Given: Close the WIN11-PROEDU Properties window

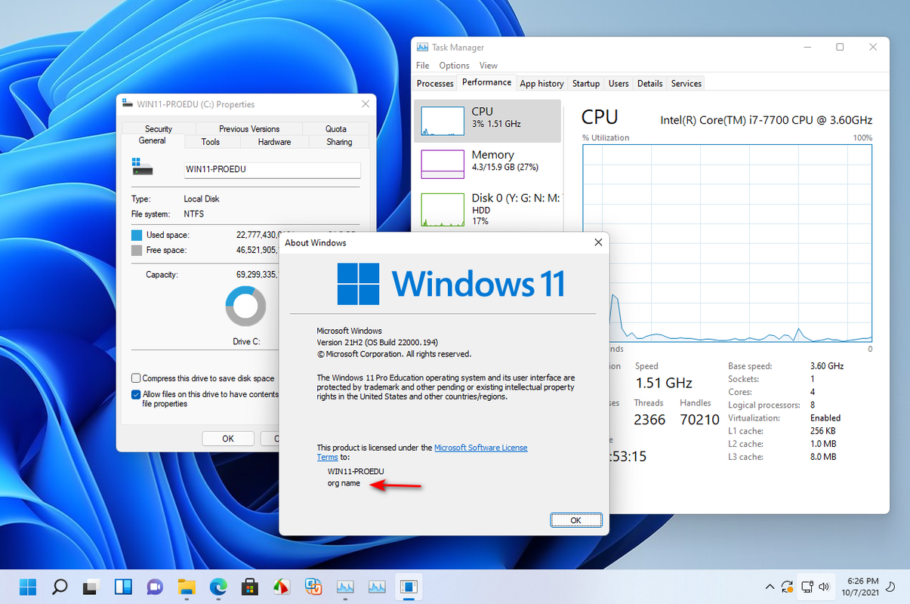Looking at the screenshot, I should point(366,104).
